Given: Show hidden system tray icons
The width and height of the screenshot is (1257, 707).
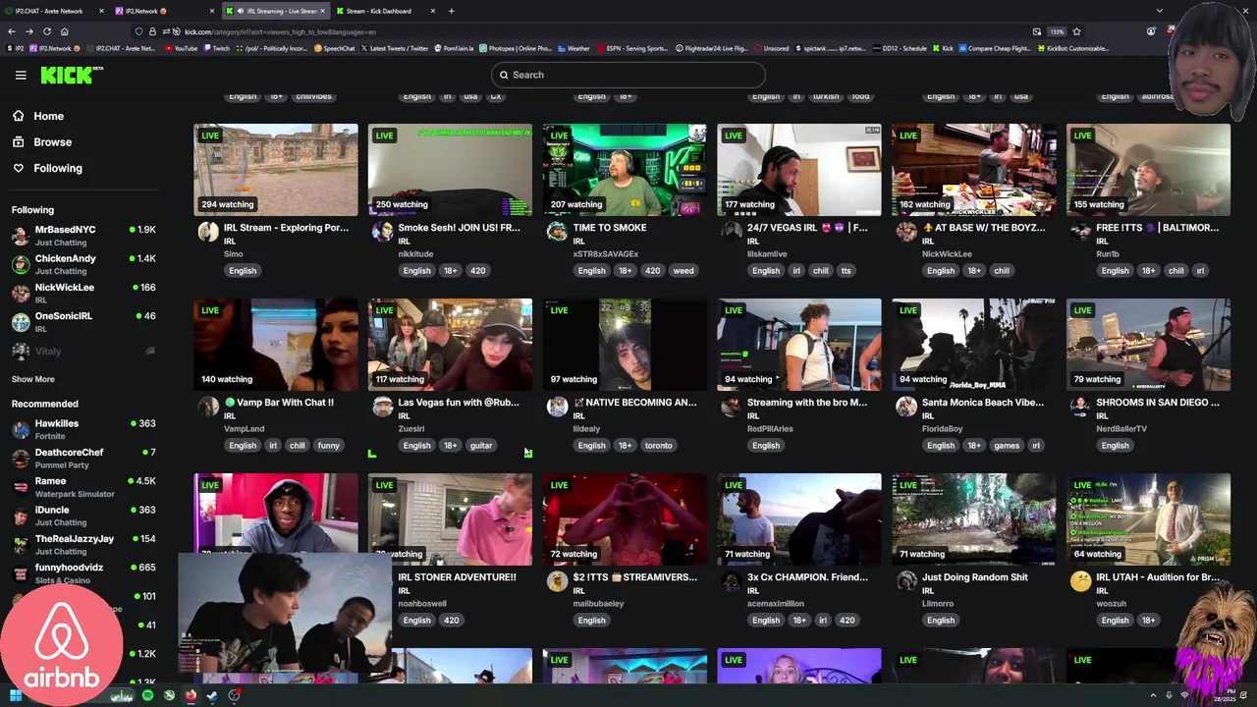Looking at the screenshot, I should click(x=1154, y=695).
